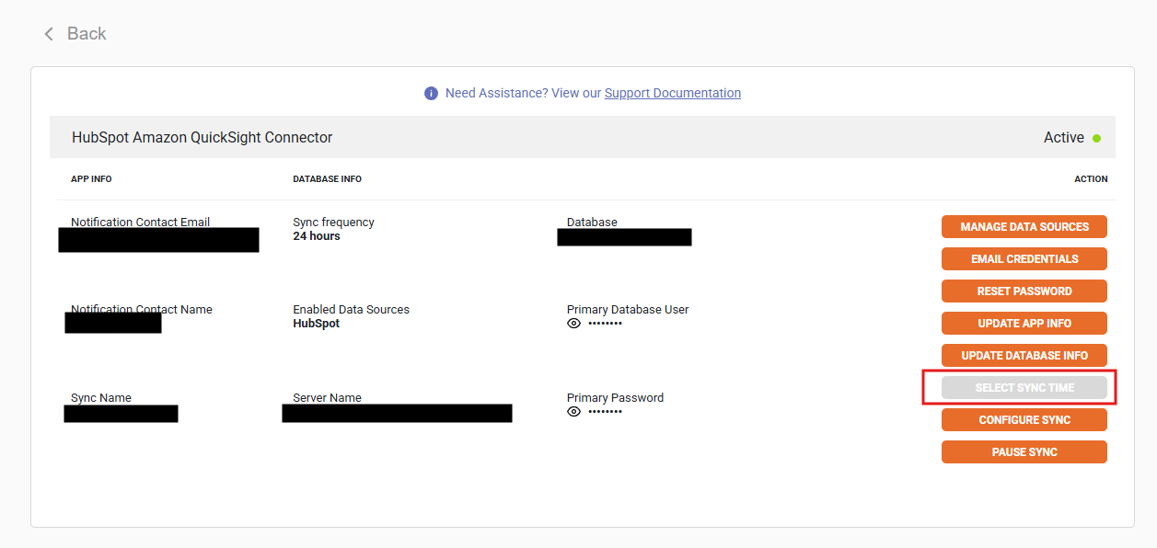
Task: Select the Update Database Info button
Action: click(1024, 356)
